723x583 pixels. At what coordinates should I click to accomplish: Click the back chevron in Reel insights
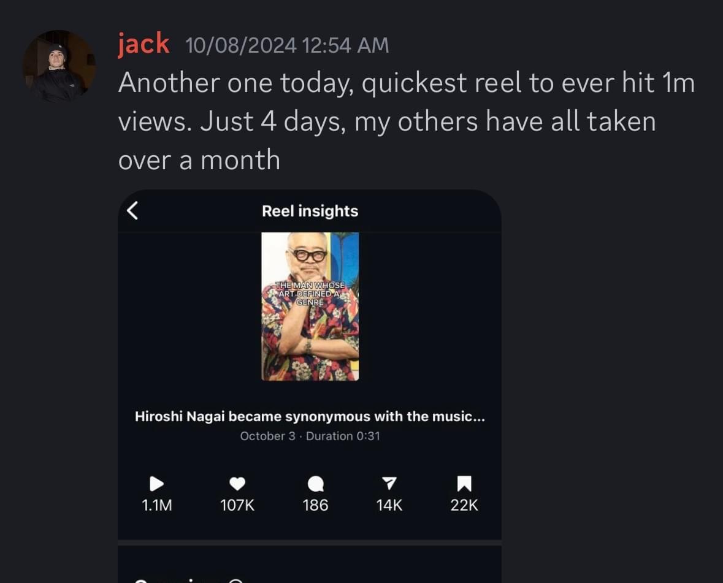coord(132,211)
